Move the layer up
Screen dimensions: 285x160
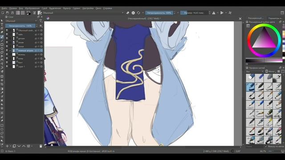pos(24,146)
